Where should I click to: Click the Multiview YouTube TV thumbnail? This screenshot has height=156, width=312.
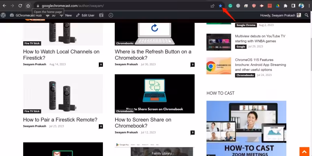click(219, 42)
